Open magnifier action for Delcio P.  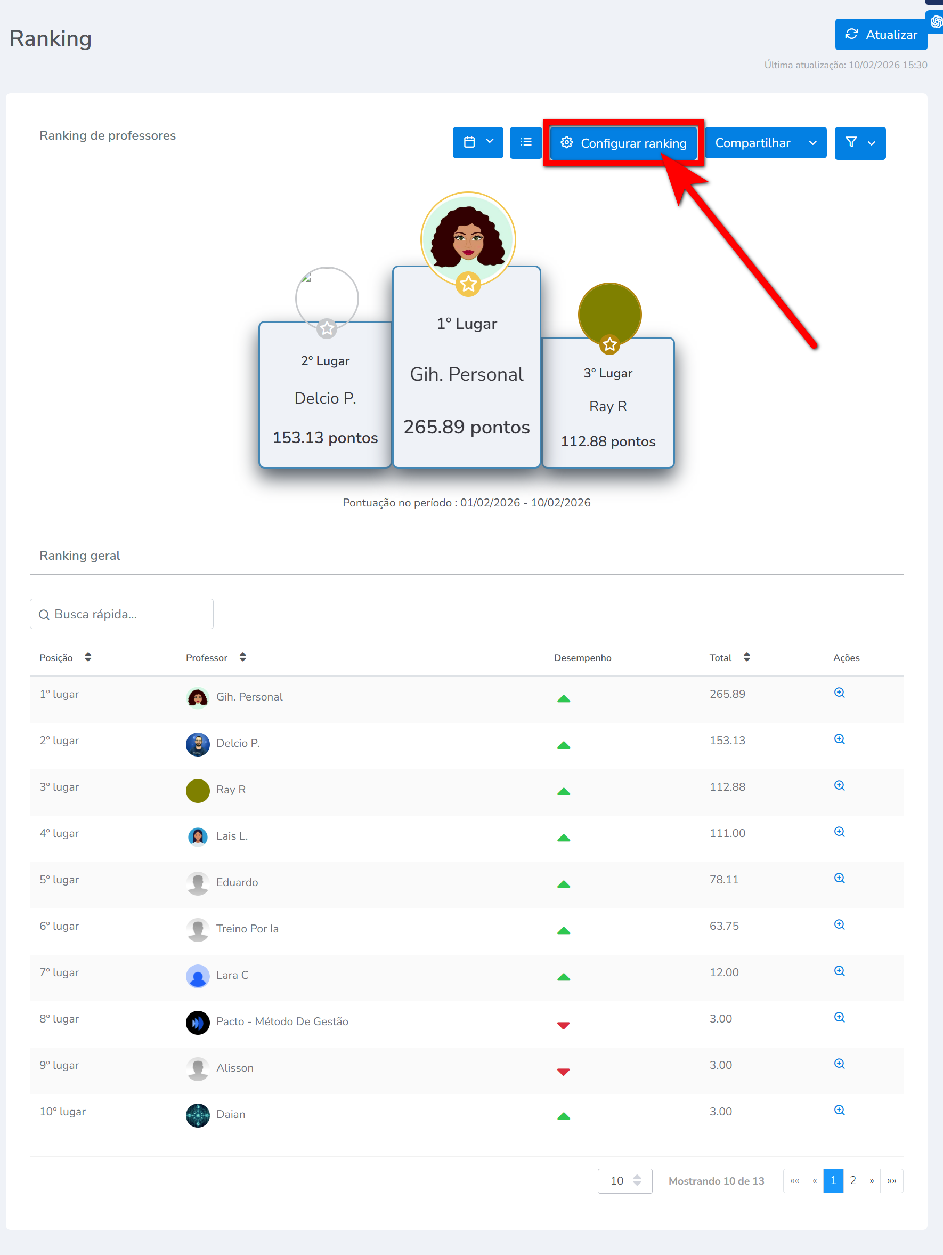click(x=839, y=739)
